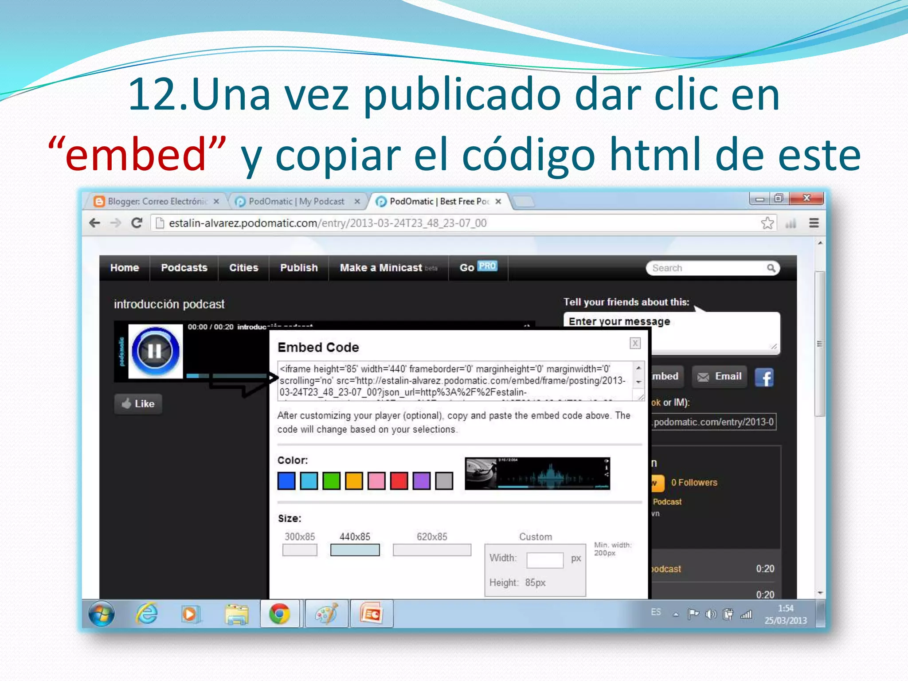Close the PodOmatic My Podcast tab

(x=357, y=201)
